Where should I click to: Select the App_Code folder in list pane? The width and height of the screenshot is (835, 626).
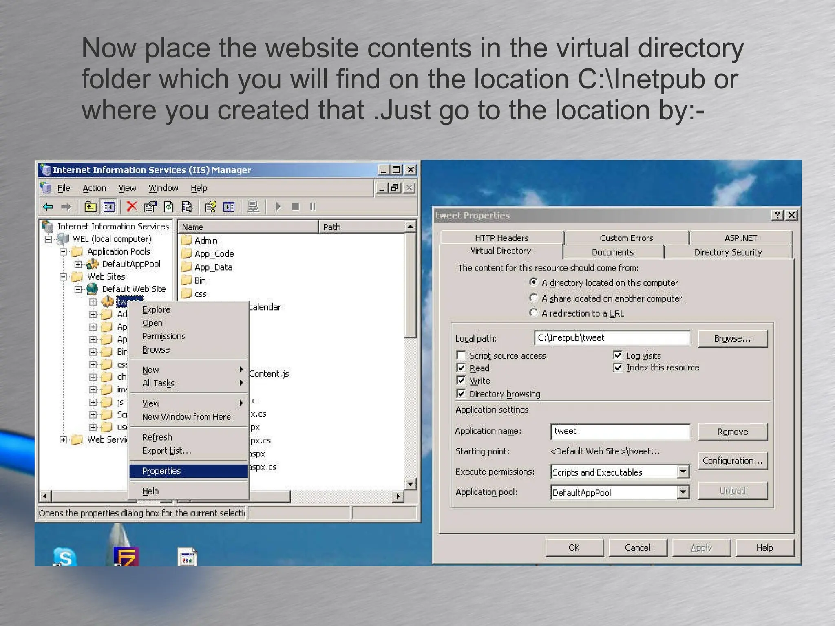click(x=208, y=254)
